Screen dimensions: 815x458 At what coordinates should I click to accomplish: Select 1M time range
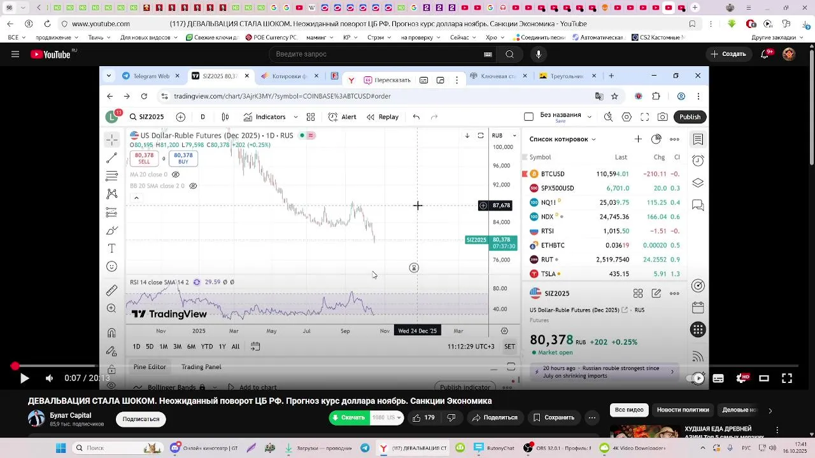pyautogui.click(x=163, y=347)
